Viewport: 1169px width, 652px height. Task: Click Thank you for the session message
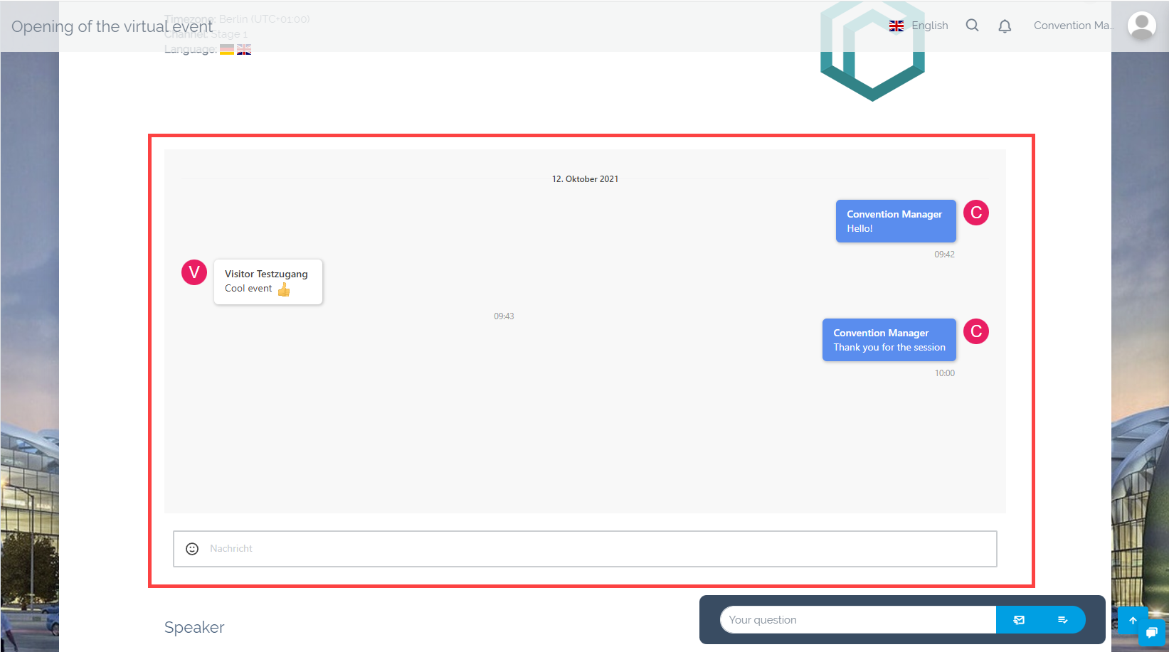point(889,340)
